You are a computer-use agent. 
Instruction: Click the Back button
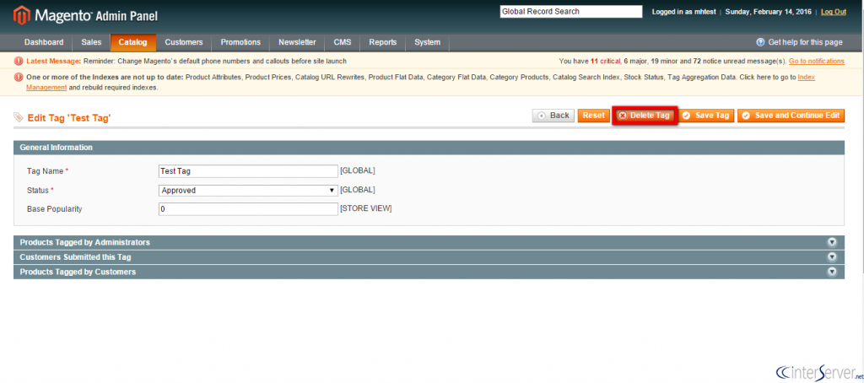[x=553, y=116]
